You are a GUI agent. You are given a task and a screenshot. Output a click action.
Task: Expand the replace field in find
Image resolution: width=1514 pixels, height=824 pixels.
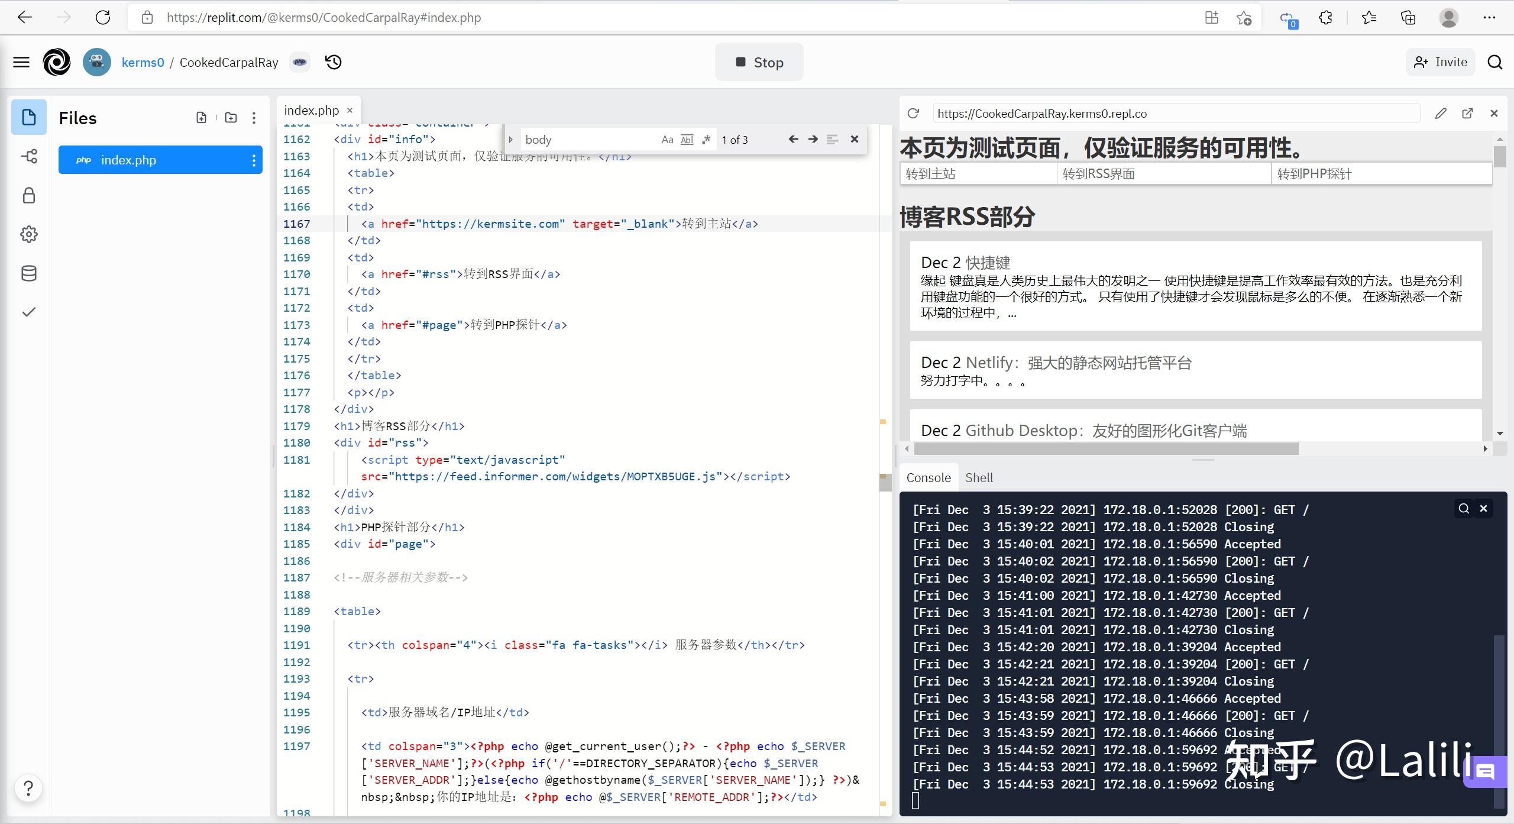tap(511, 140)
